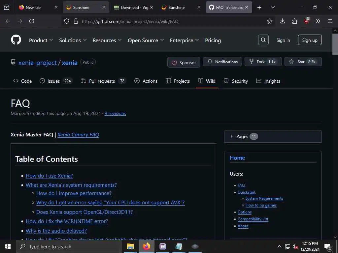Screen dimensions: 338x253
Task: Open "How do I improve performance?" link
Action: (74, 193)
